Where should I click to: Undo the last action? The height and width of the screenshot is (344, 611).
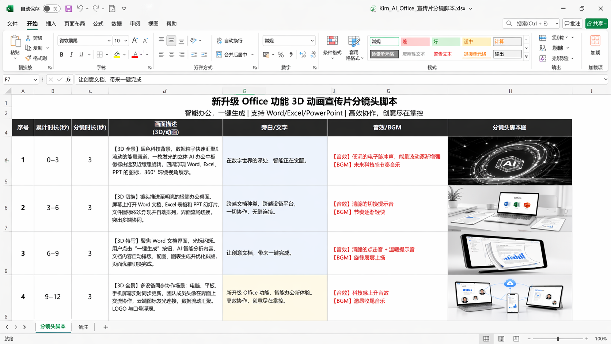(x=80, y=8)
